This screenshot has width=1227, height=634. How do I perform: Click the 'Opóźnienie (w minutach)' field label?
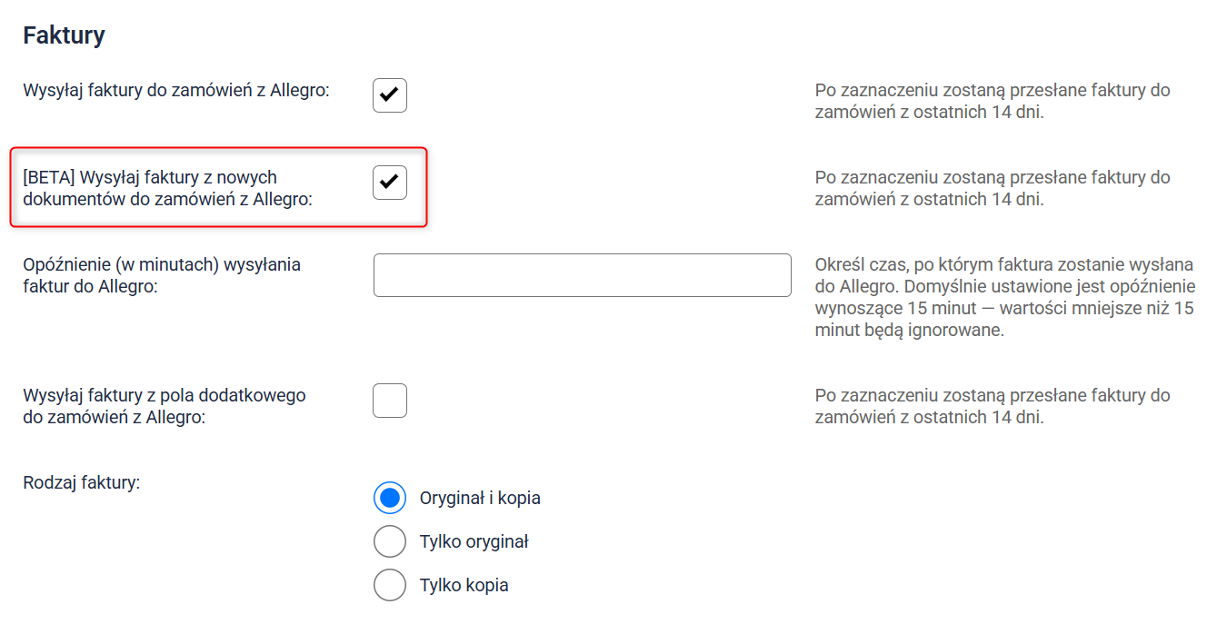click(x=162, y=275)
